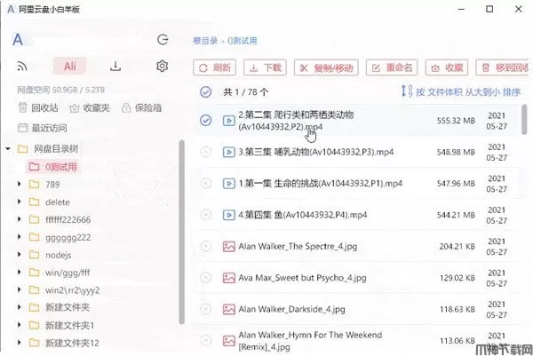The height and width of the screenshot is (356, 533).
Task: Click the 下载 download button
Action: click(x=265, y=68)
